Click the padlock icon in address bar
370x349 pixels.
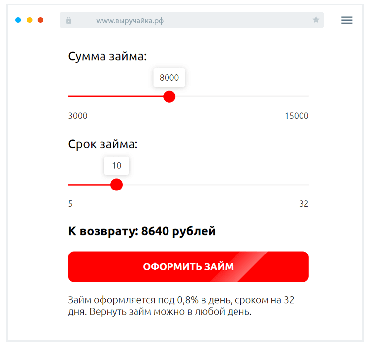68,20
